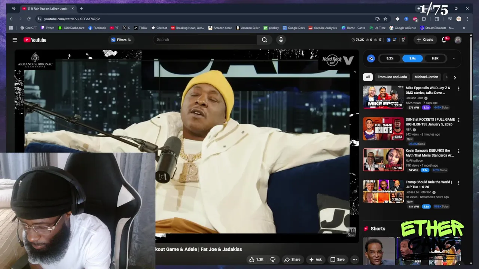
Task: Open the vidIQ Filters dropdown
Action: point(121,40)
